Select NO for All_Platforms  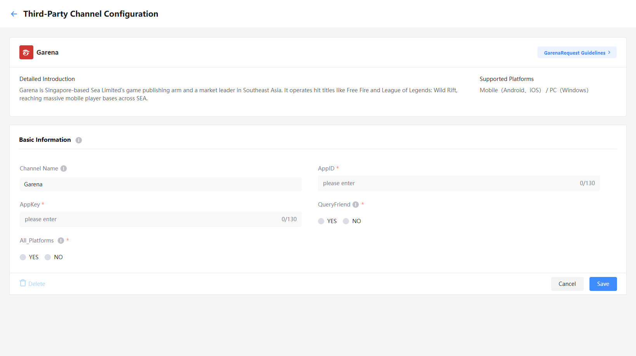click(48, 257)
